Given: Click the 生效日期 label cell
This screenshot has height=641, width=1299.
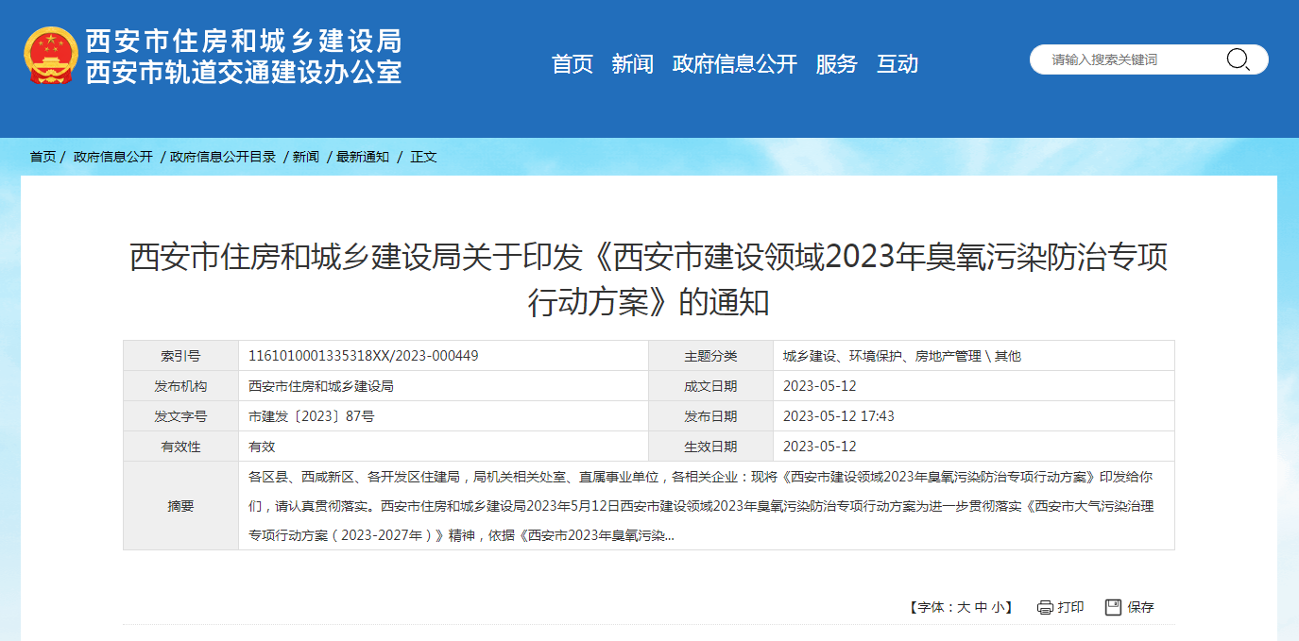Looking at the screenshot, I should click(710, 447).
